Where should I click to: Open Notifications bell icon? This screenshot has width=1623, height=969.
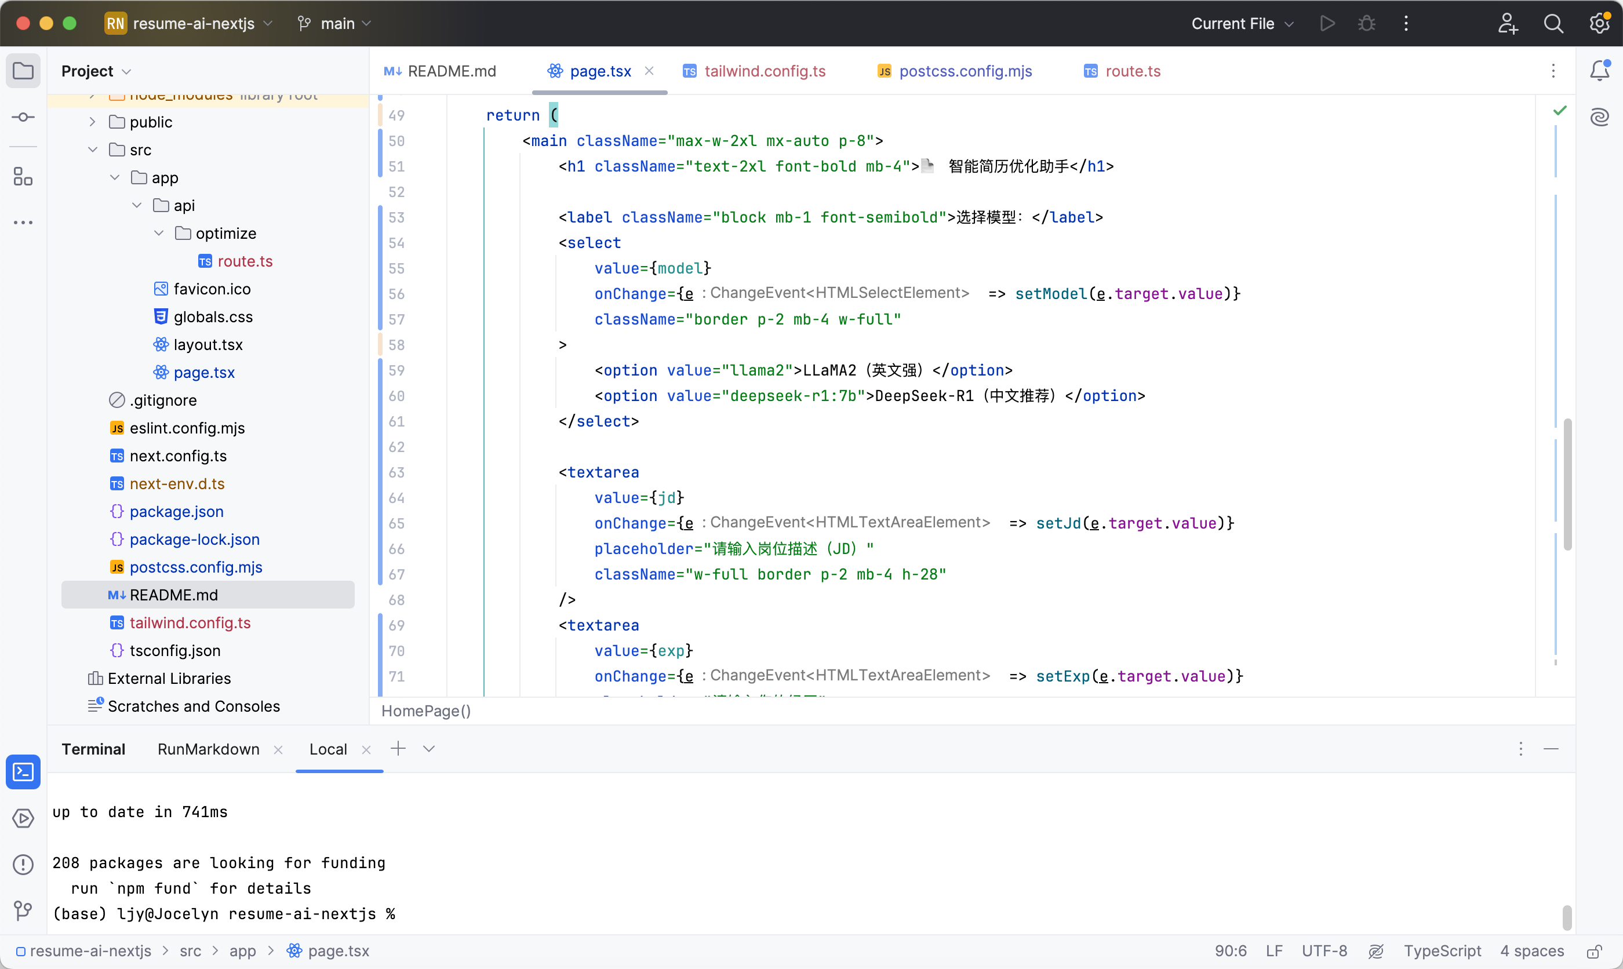1599,71
